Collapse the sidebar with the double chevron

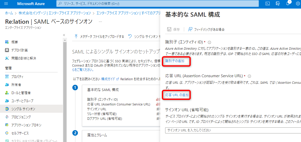point(64,35)
